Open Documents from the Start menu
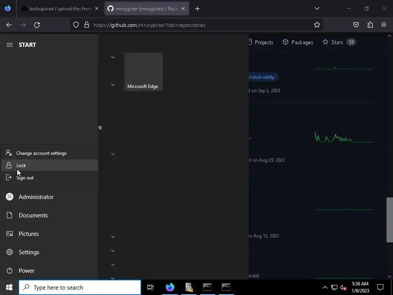Image resolution: width=393 pixels, height=295 pixels. point(50,215)
